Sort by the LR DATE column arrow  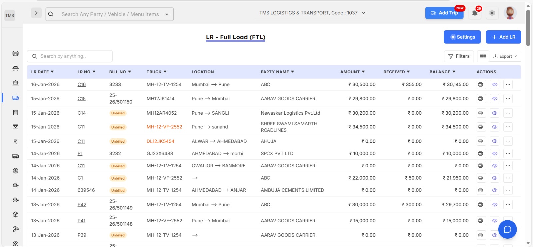click(x=52, y=72)
